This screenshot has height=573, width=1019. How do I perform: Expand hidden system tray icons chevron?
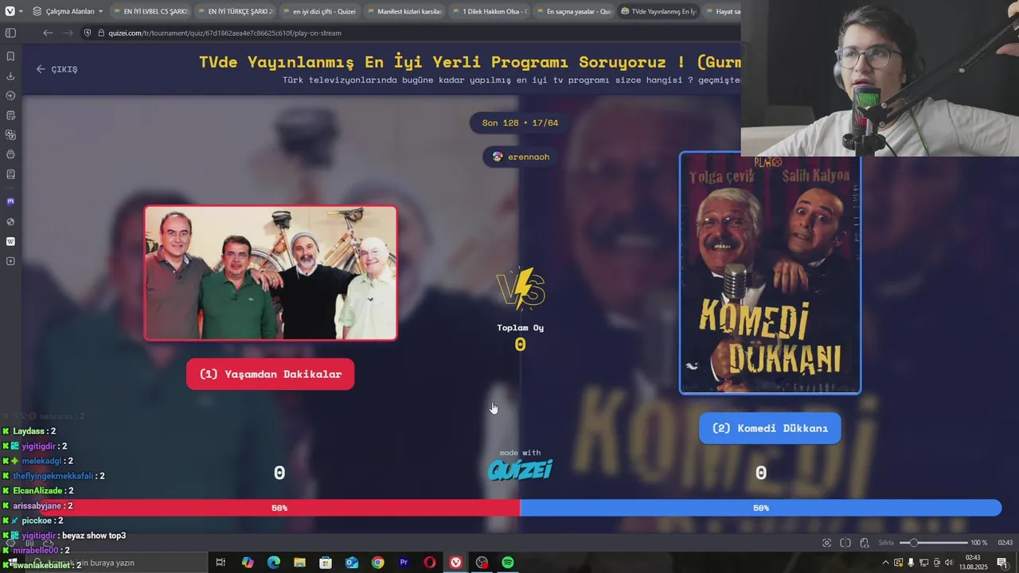coord(886,563)
